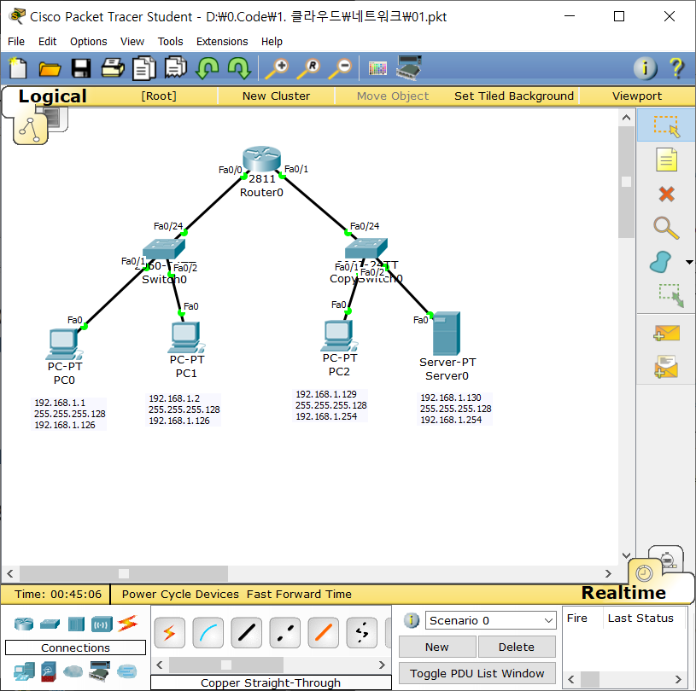
Task: Open the Tools menu
Action: click(171, 41)
